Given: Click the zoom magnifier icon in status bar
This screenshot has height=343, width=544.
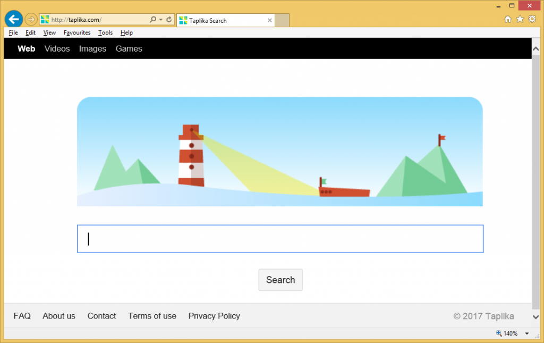Looking at the screenshot, I should 499,333.
